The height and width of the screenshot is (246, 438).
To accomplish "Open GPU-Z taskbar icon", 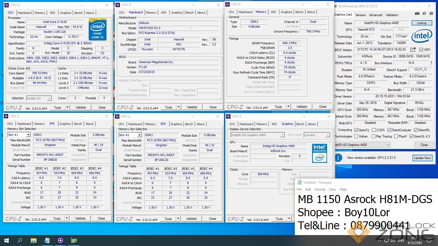I will (74, 241).
